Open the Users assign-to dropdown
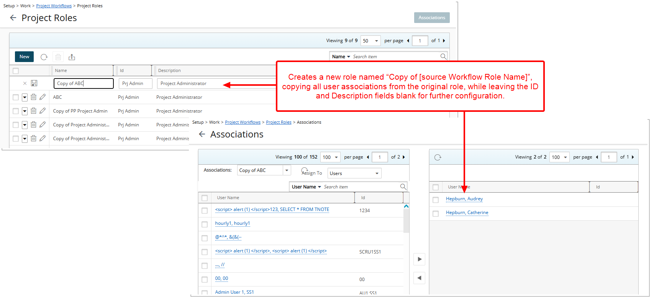 coord(354,173)
